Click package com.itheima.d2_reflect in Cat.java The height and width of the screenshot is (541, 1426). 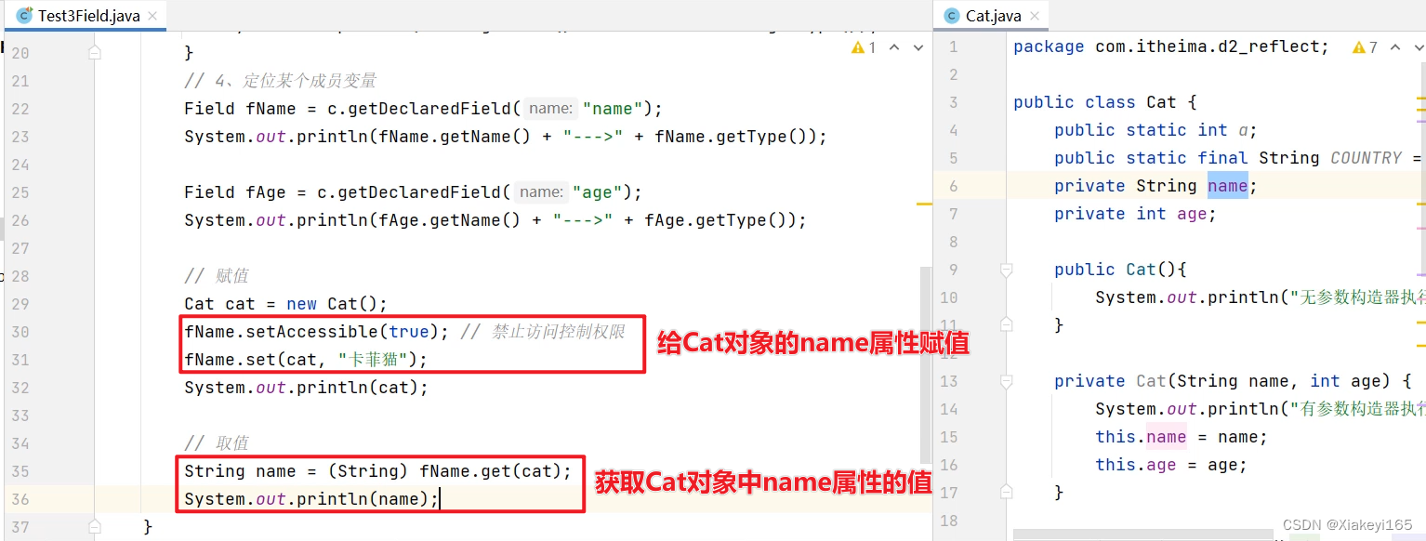point(1171,46)
